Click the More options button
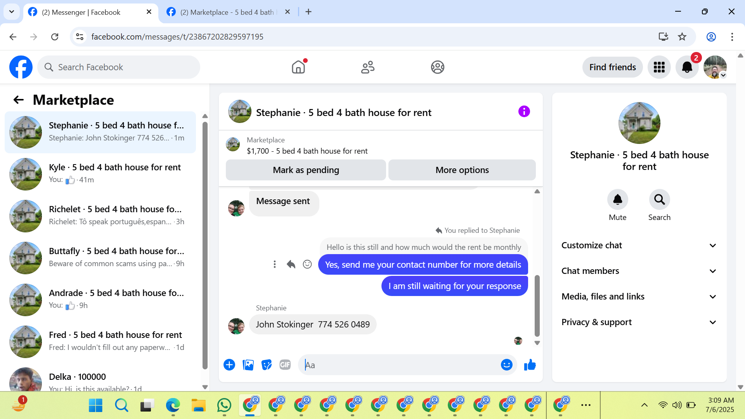Viewport: 745px width, 419px height. tap(462, 170)
